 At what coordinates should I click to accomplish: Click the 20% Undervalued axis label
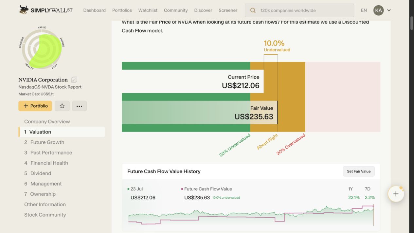(x=235, y=145)
